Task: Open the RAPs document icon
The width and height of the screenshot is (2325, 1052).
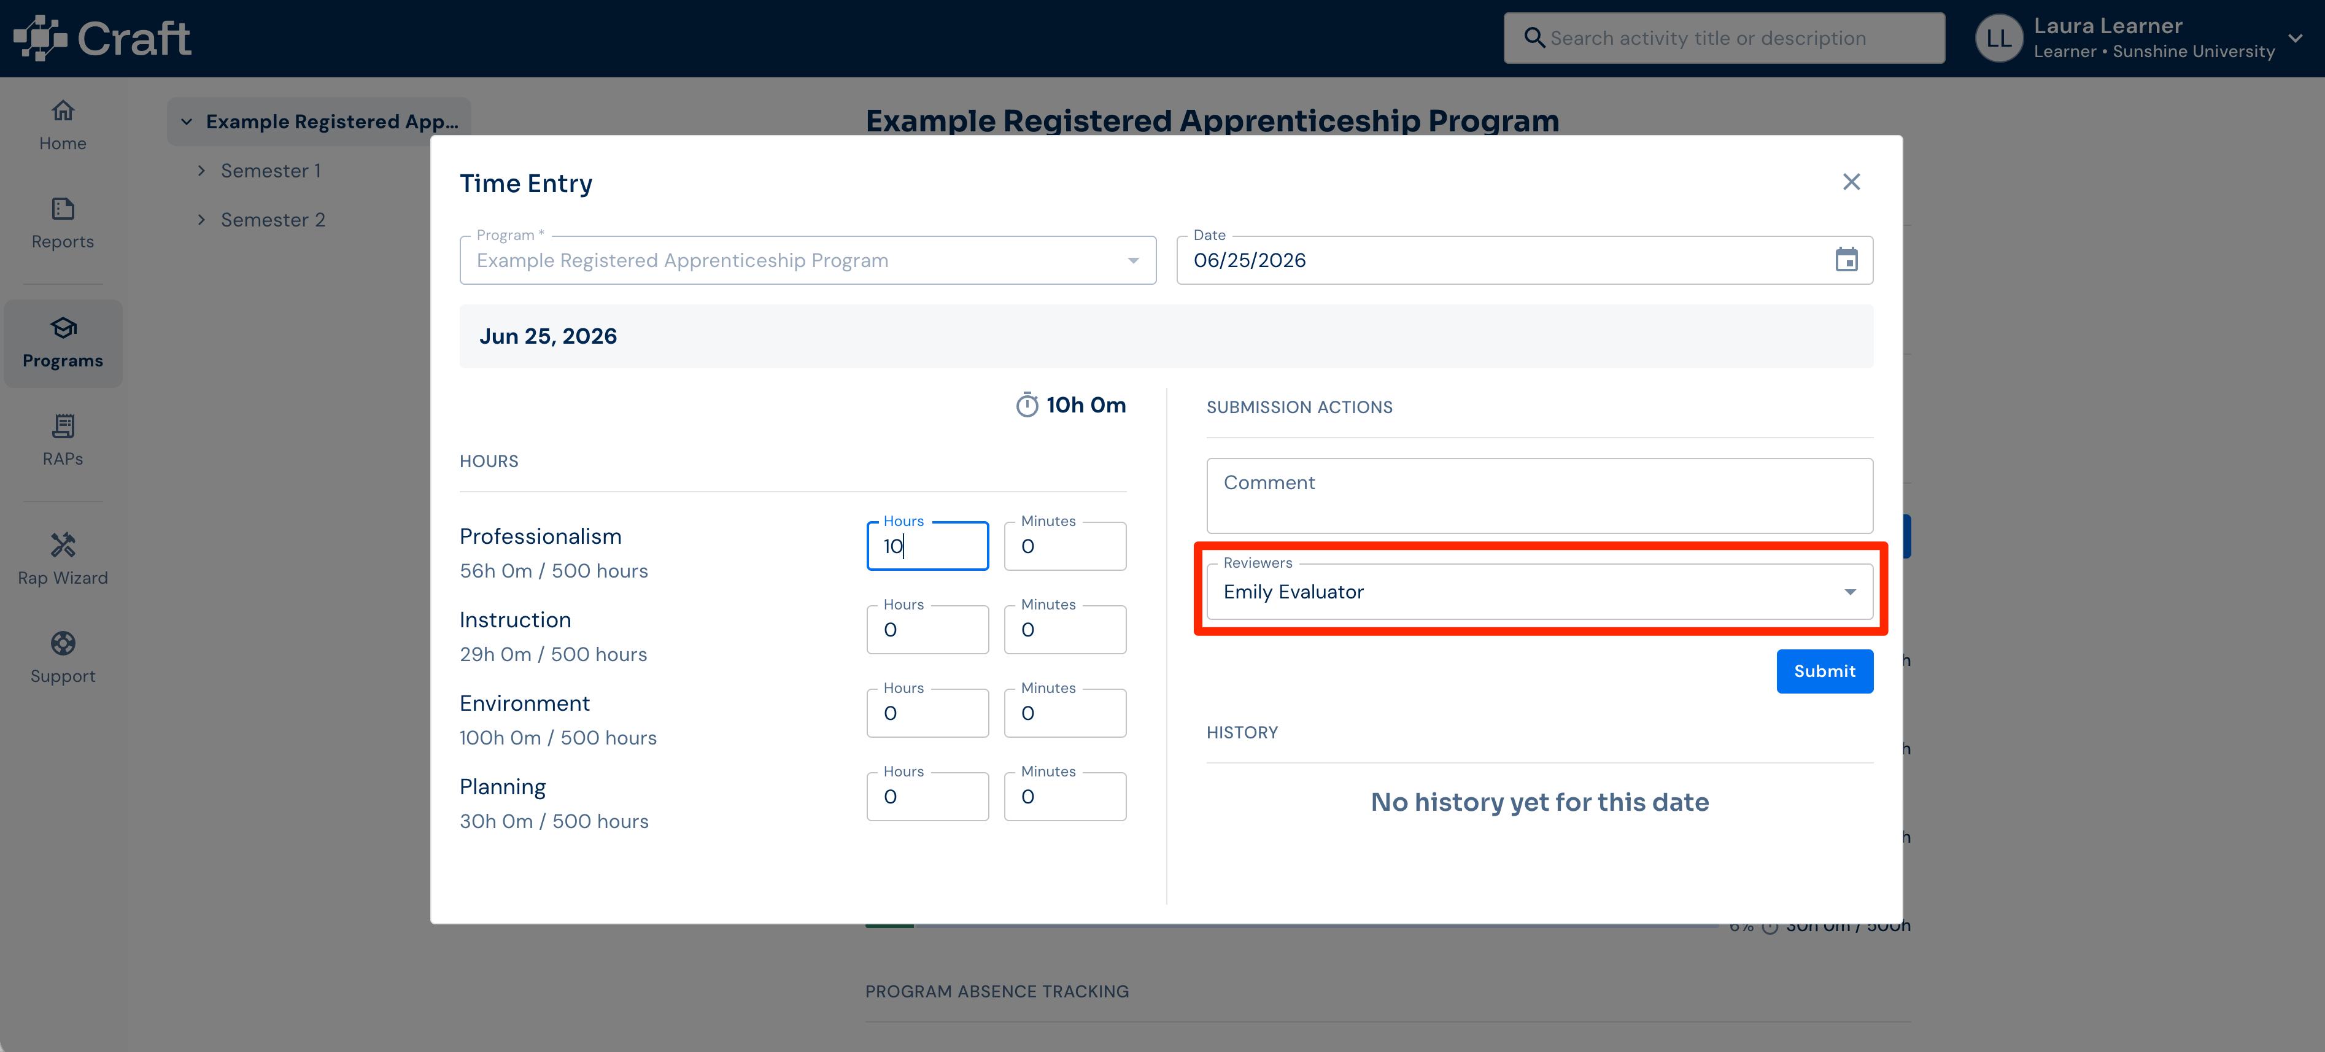Action: [x=62, y=426]
